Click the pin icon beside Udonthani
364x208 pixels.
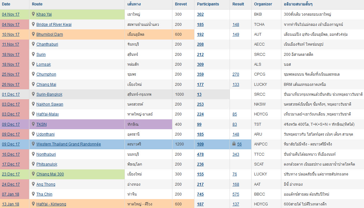point(33,134)
